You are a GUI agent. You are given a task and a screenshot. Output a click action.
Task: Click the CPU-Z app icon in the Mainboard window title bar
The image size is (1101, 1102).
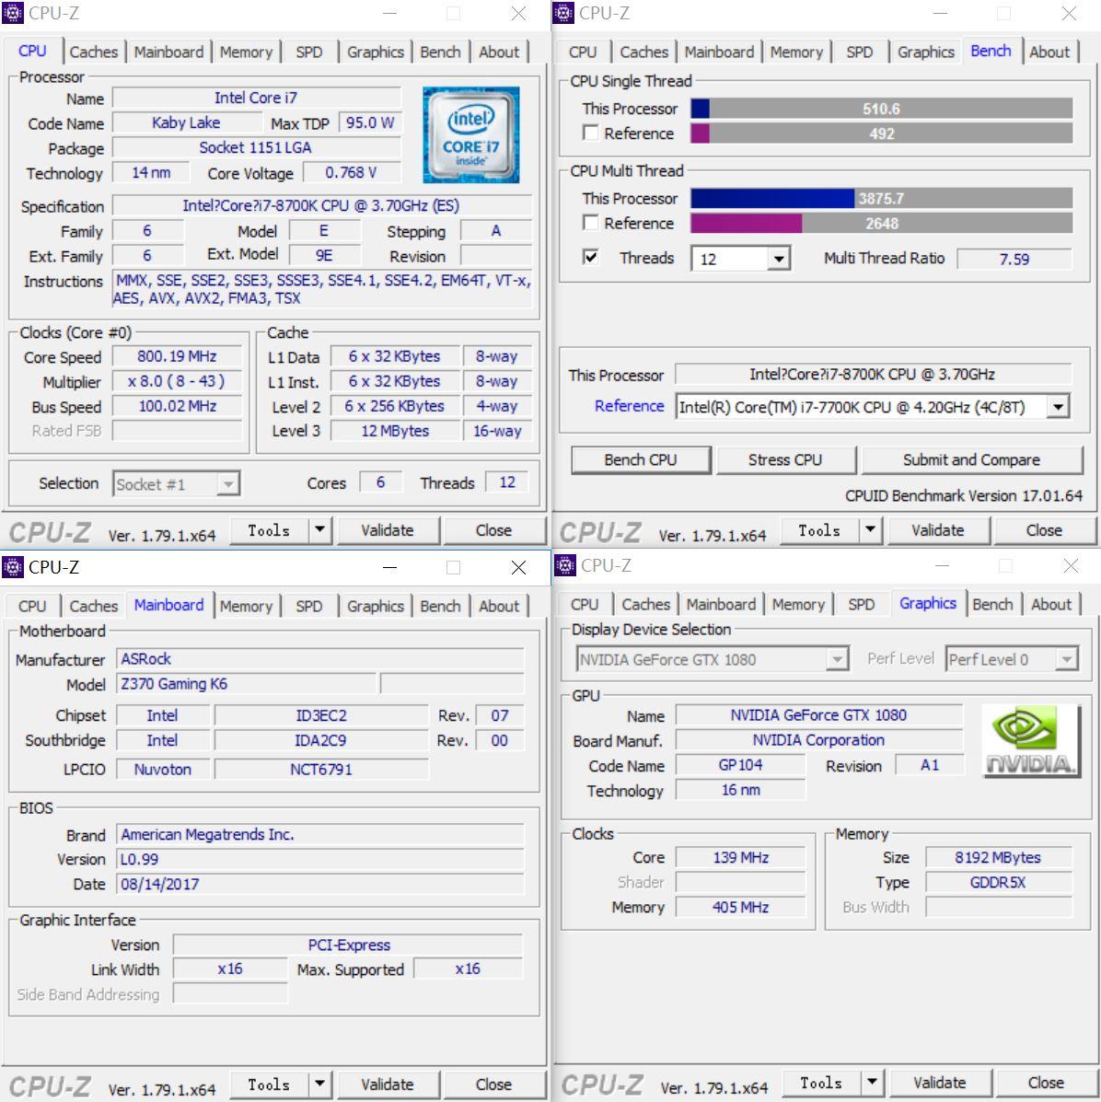[14, 566]
